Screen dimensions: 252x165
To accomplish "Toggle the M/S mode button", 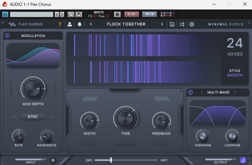I will (x=149, y=14).
